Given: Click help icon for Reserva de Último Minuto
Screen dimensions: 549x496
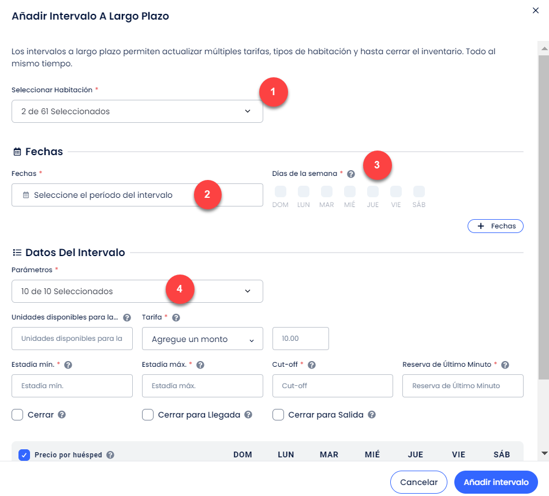Looking at the screenshot, I should pyautogui.click(x=505, y=365).
